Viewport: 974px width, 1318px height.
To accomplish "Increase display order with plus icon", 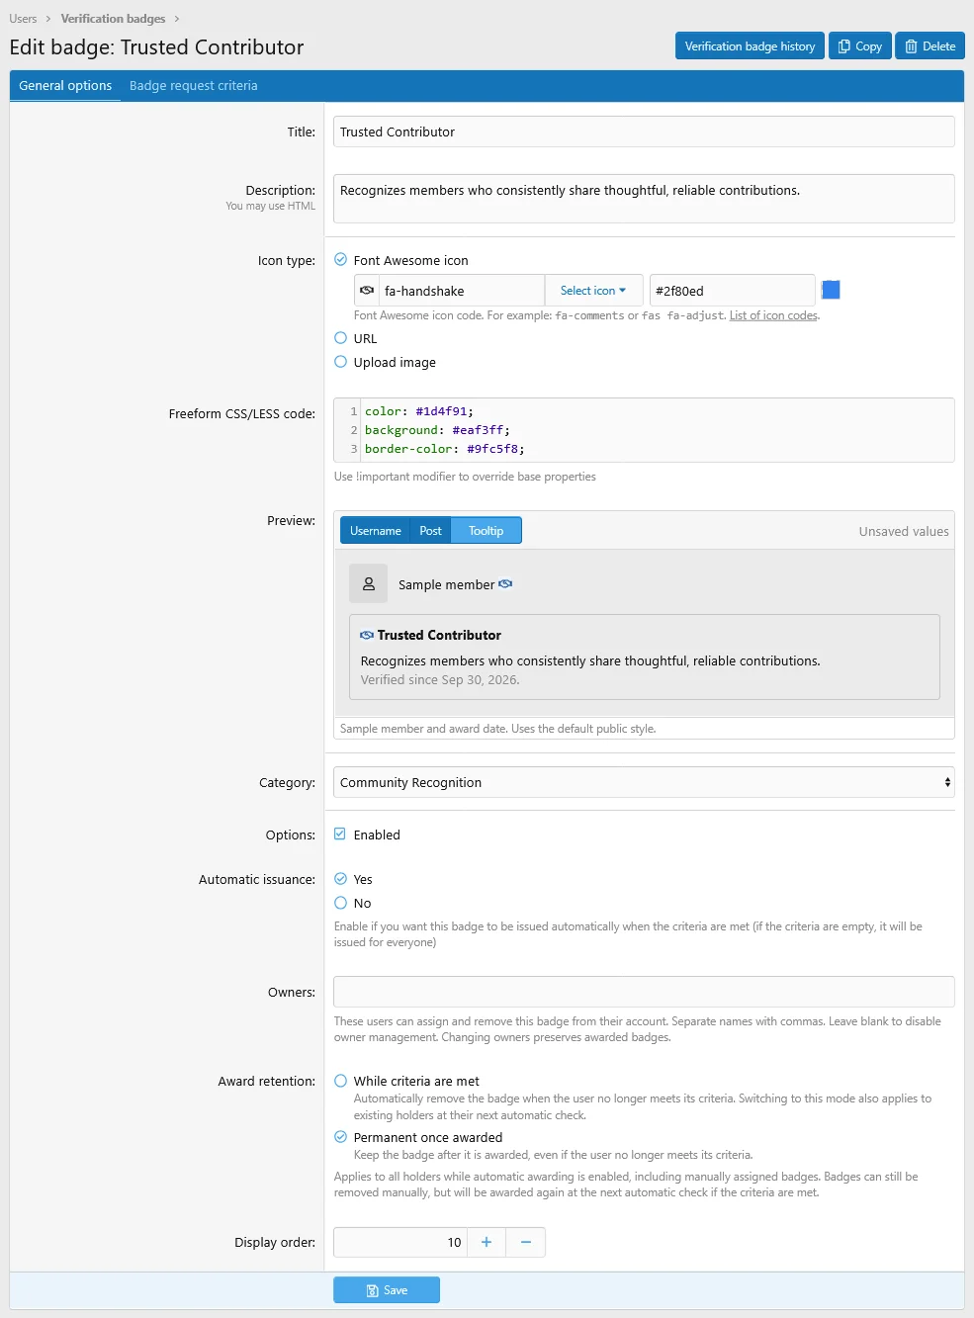I will 487,1242.
